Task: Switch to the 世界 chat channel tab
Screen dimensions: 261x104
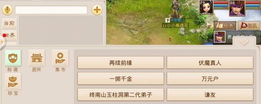Action: pyautogui.click(x=9, y=35)
